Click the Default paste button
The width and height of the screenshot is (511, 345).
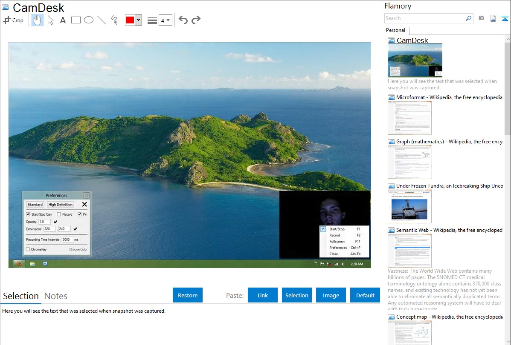(365, 295)
